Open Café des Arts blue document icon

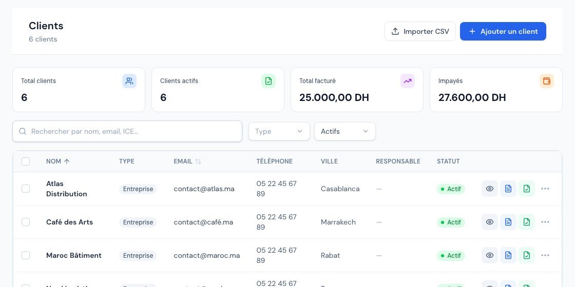(508, 222)
